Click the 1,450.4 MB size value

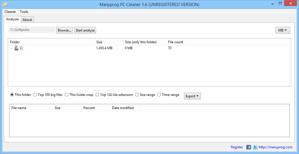[104, 48]
